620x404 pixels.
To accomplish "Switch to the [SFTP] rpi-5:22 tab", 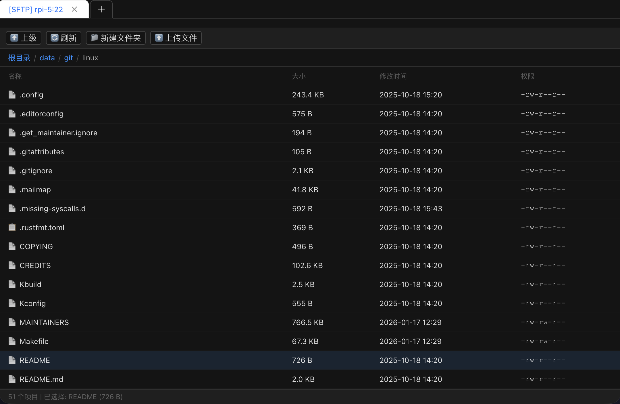I will 36,9.
